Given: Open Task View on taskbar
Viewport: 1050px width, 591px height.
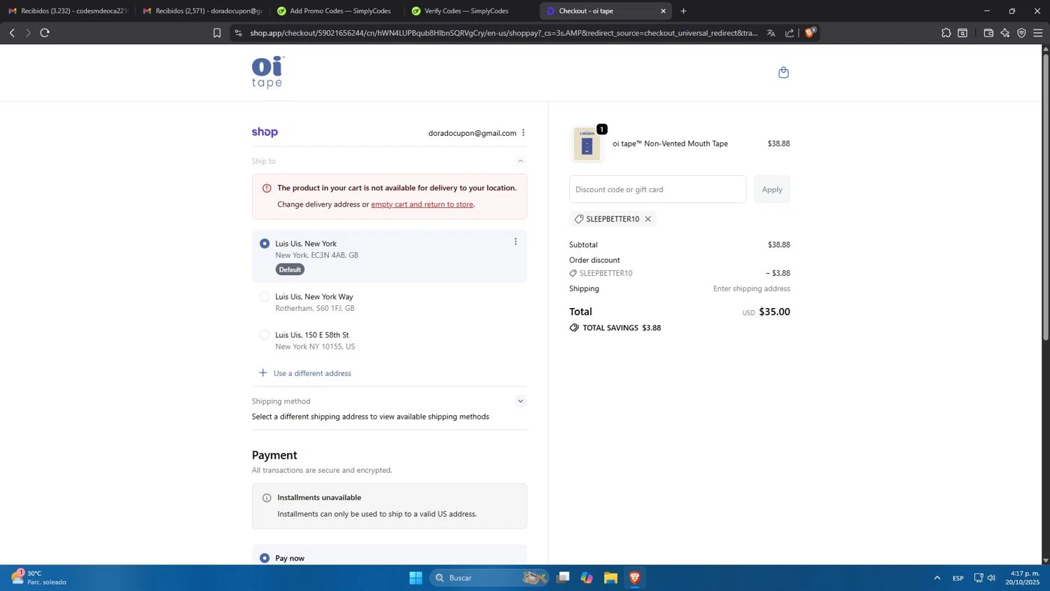Looking at the screenshot, I should (563, 578).
